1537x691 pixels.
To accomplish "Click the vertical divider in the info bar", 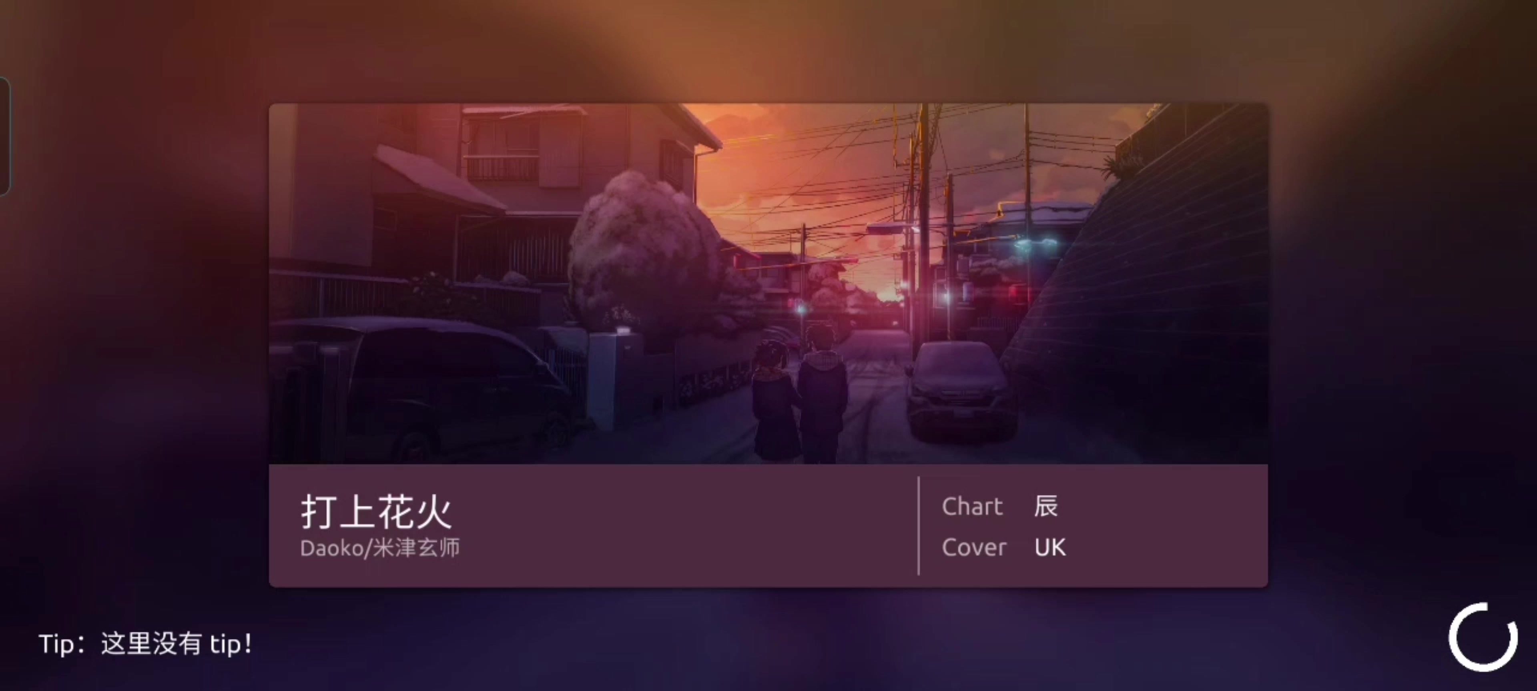I will pyautogui.click(x=918, y=526).
